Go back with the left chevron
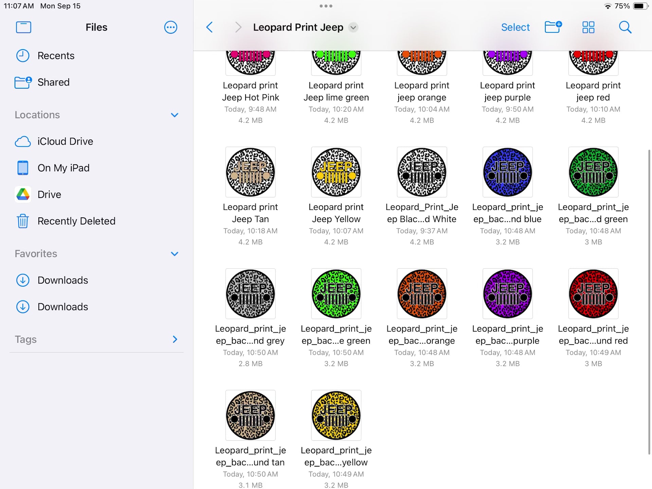Image resolution: width=652 pixels, height=489 pixels. 210,27
